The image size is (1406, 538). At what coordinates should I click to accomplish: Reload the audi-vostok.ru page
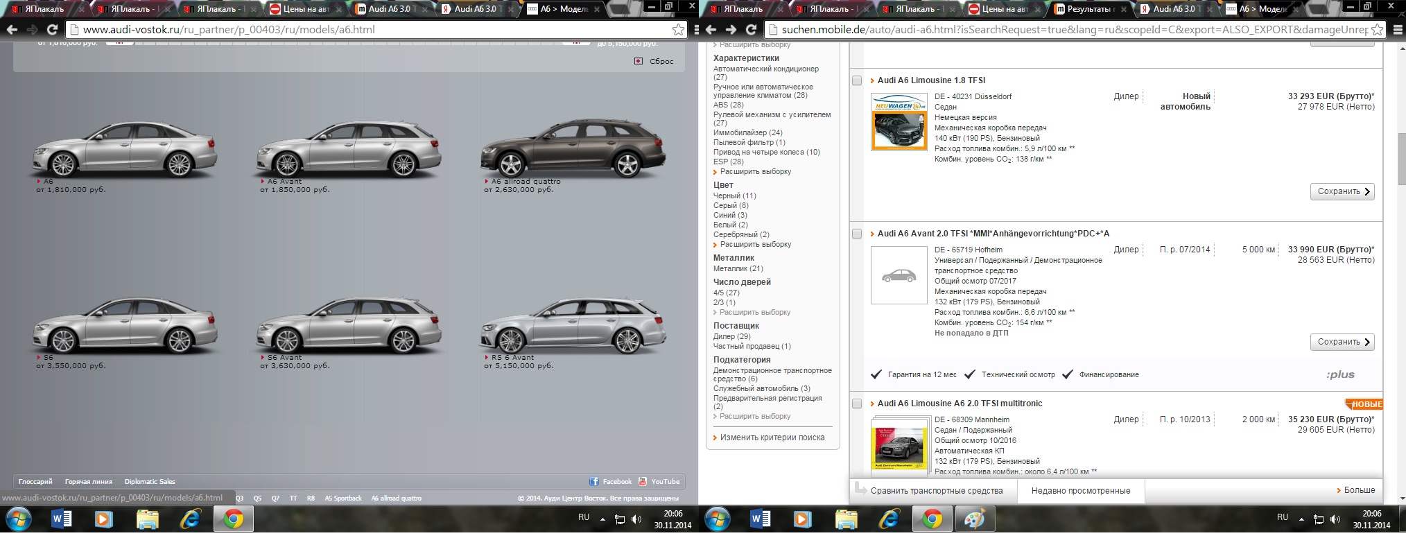click(52, 30)
